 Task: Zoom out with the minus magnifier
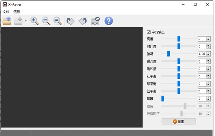[46, 21]
